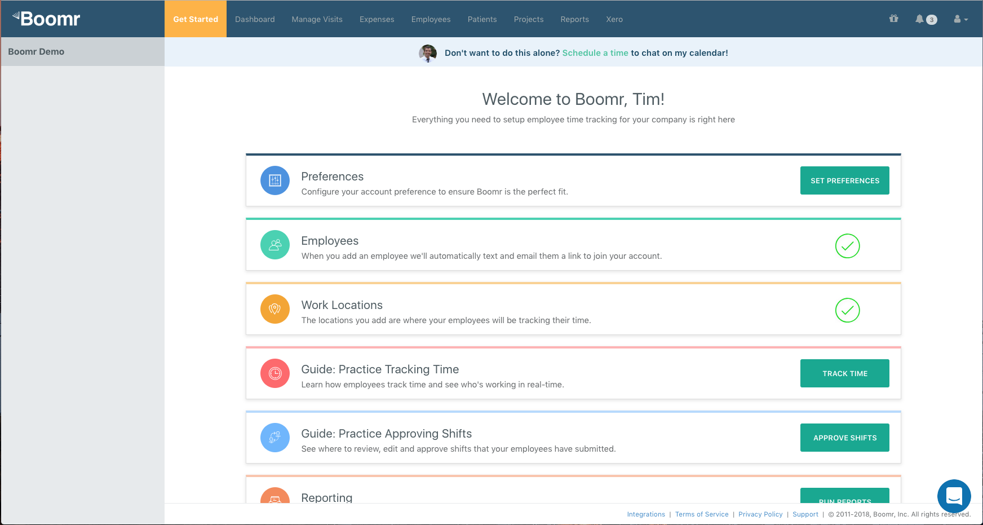
Task: Click the Employees completed checkmark
Action: click(847, 246)
